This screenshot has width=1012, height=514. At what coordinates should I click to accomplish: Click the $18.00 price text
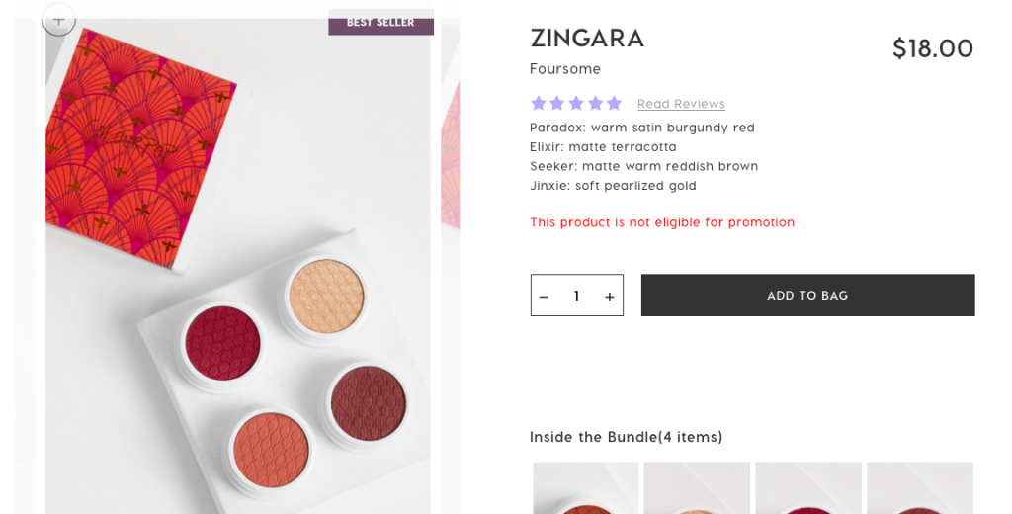coord(932,48)
